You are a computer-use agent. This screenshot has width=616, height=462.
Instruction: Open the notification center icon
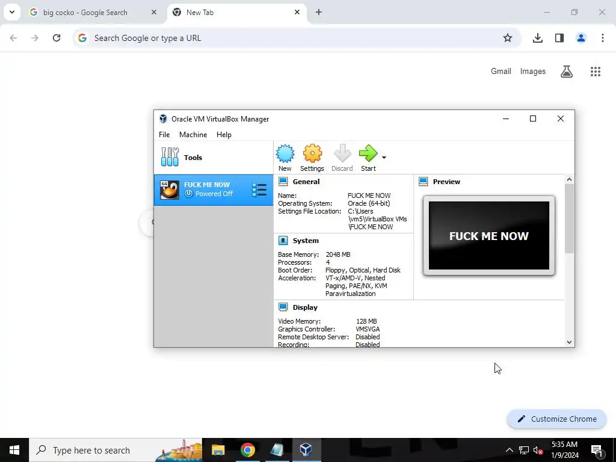pos(597,450)
